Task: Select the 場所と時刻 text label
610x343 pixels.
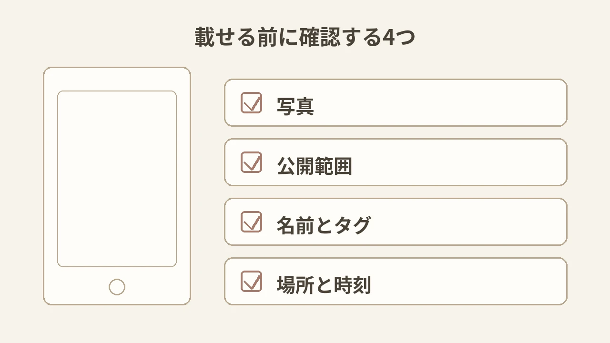Action: pos(324,285)
